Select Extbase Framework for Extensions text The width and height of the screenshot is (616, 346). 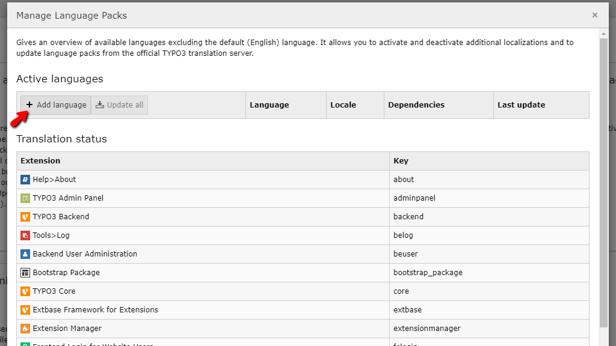tap(96, 310)
